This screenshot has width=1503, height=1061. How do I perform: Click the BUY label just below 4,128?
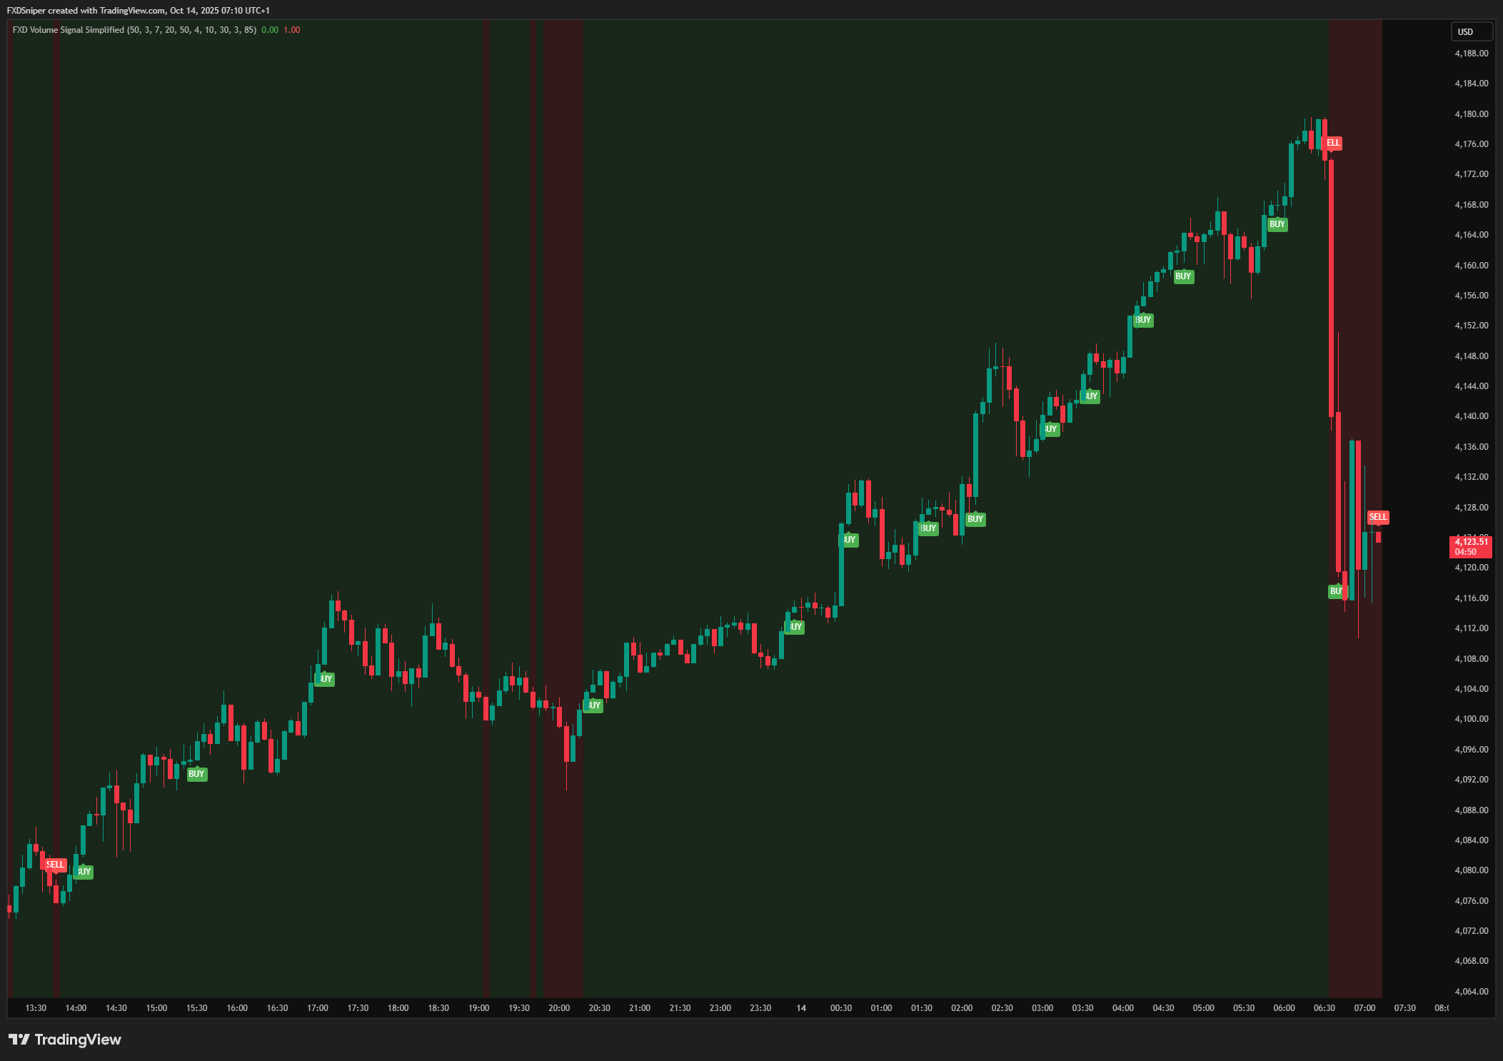pyautogui.click(x=975, y=519)
